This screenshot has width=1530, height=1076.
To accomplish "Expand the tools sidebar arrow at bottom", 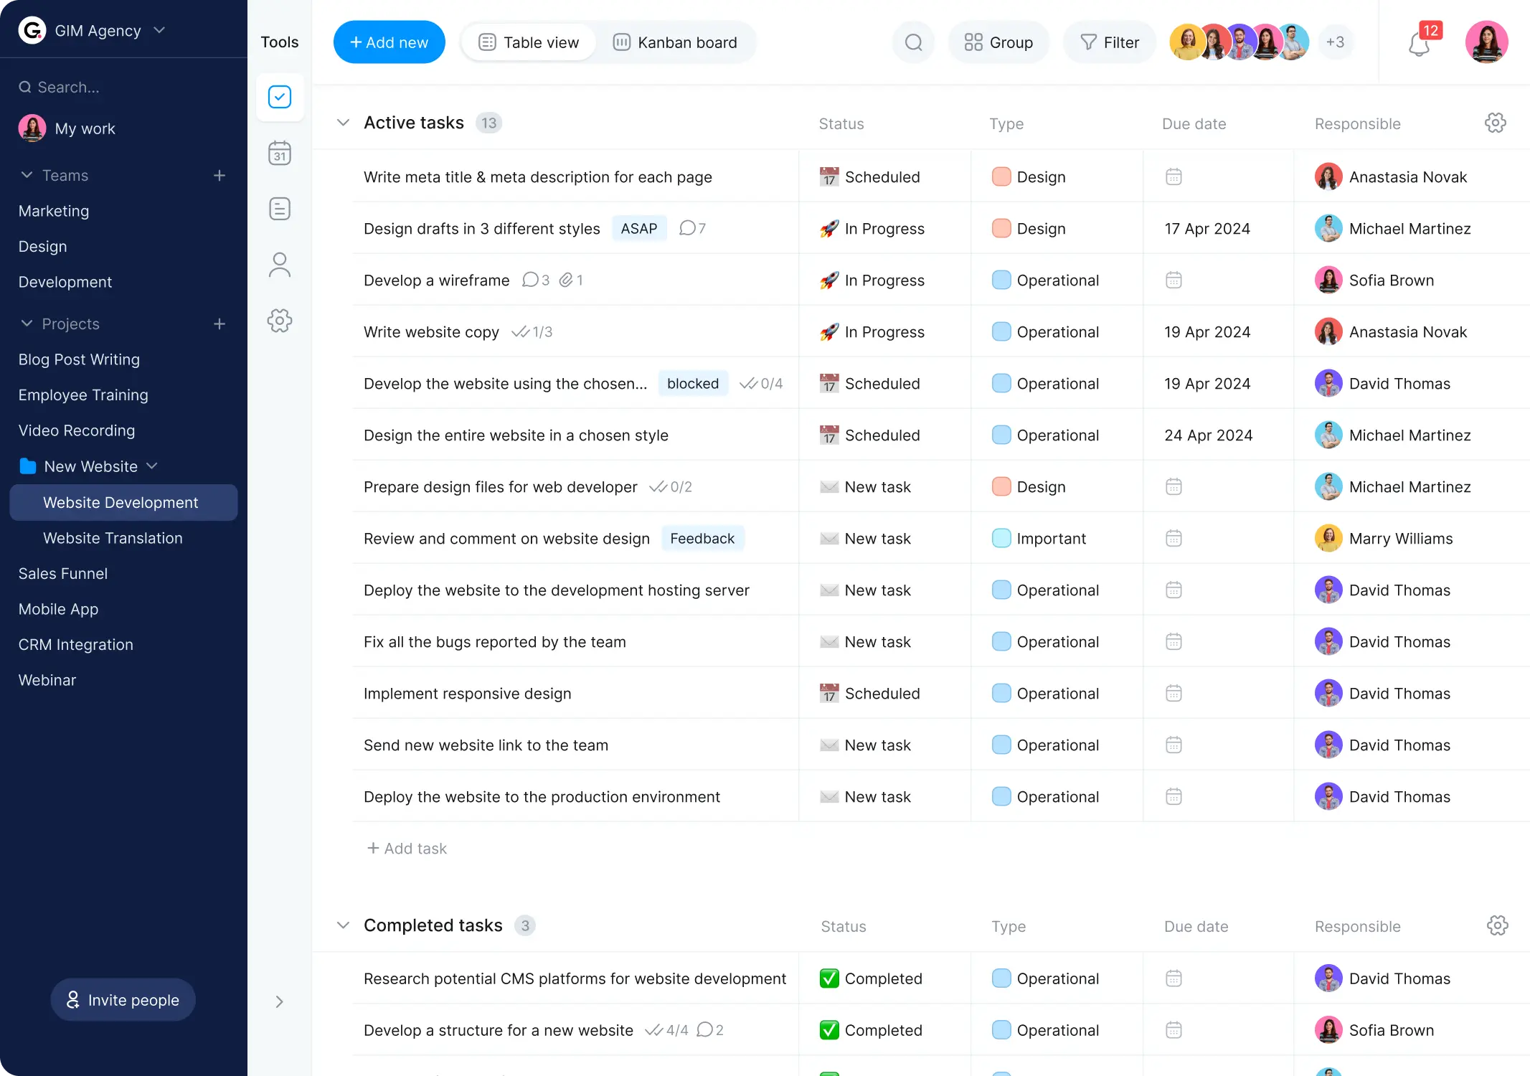I will tap(280, 1001).
